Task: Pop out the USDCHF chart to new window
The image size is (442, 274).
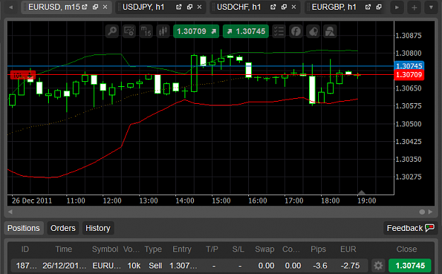Action: [x=273, y=7]
